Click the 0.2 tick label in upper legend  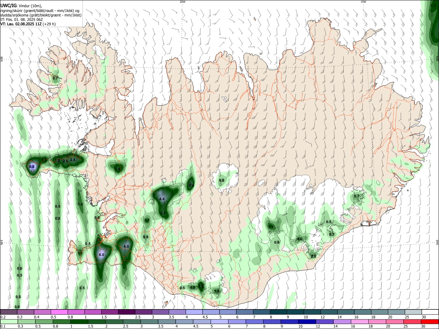pyautogui.click(x=3, y=317)
